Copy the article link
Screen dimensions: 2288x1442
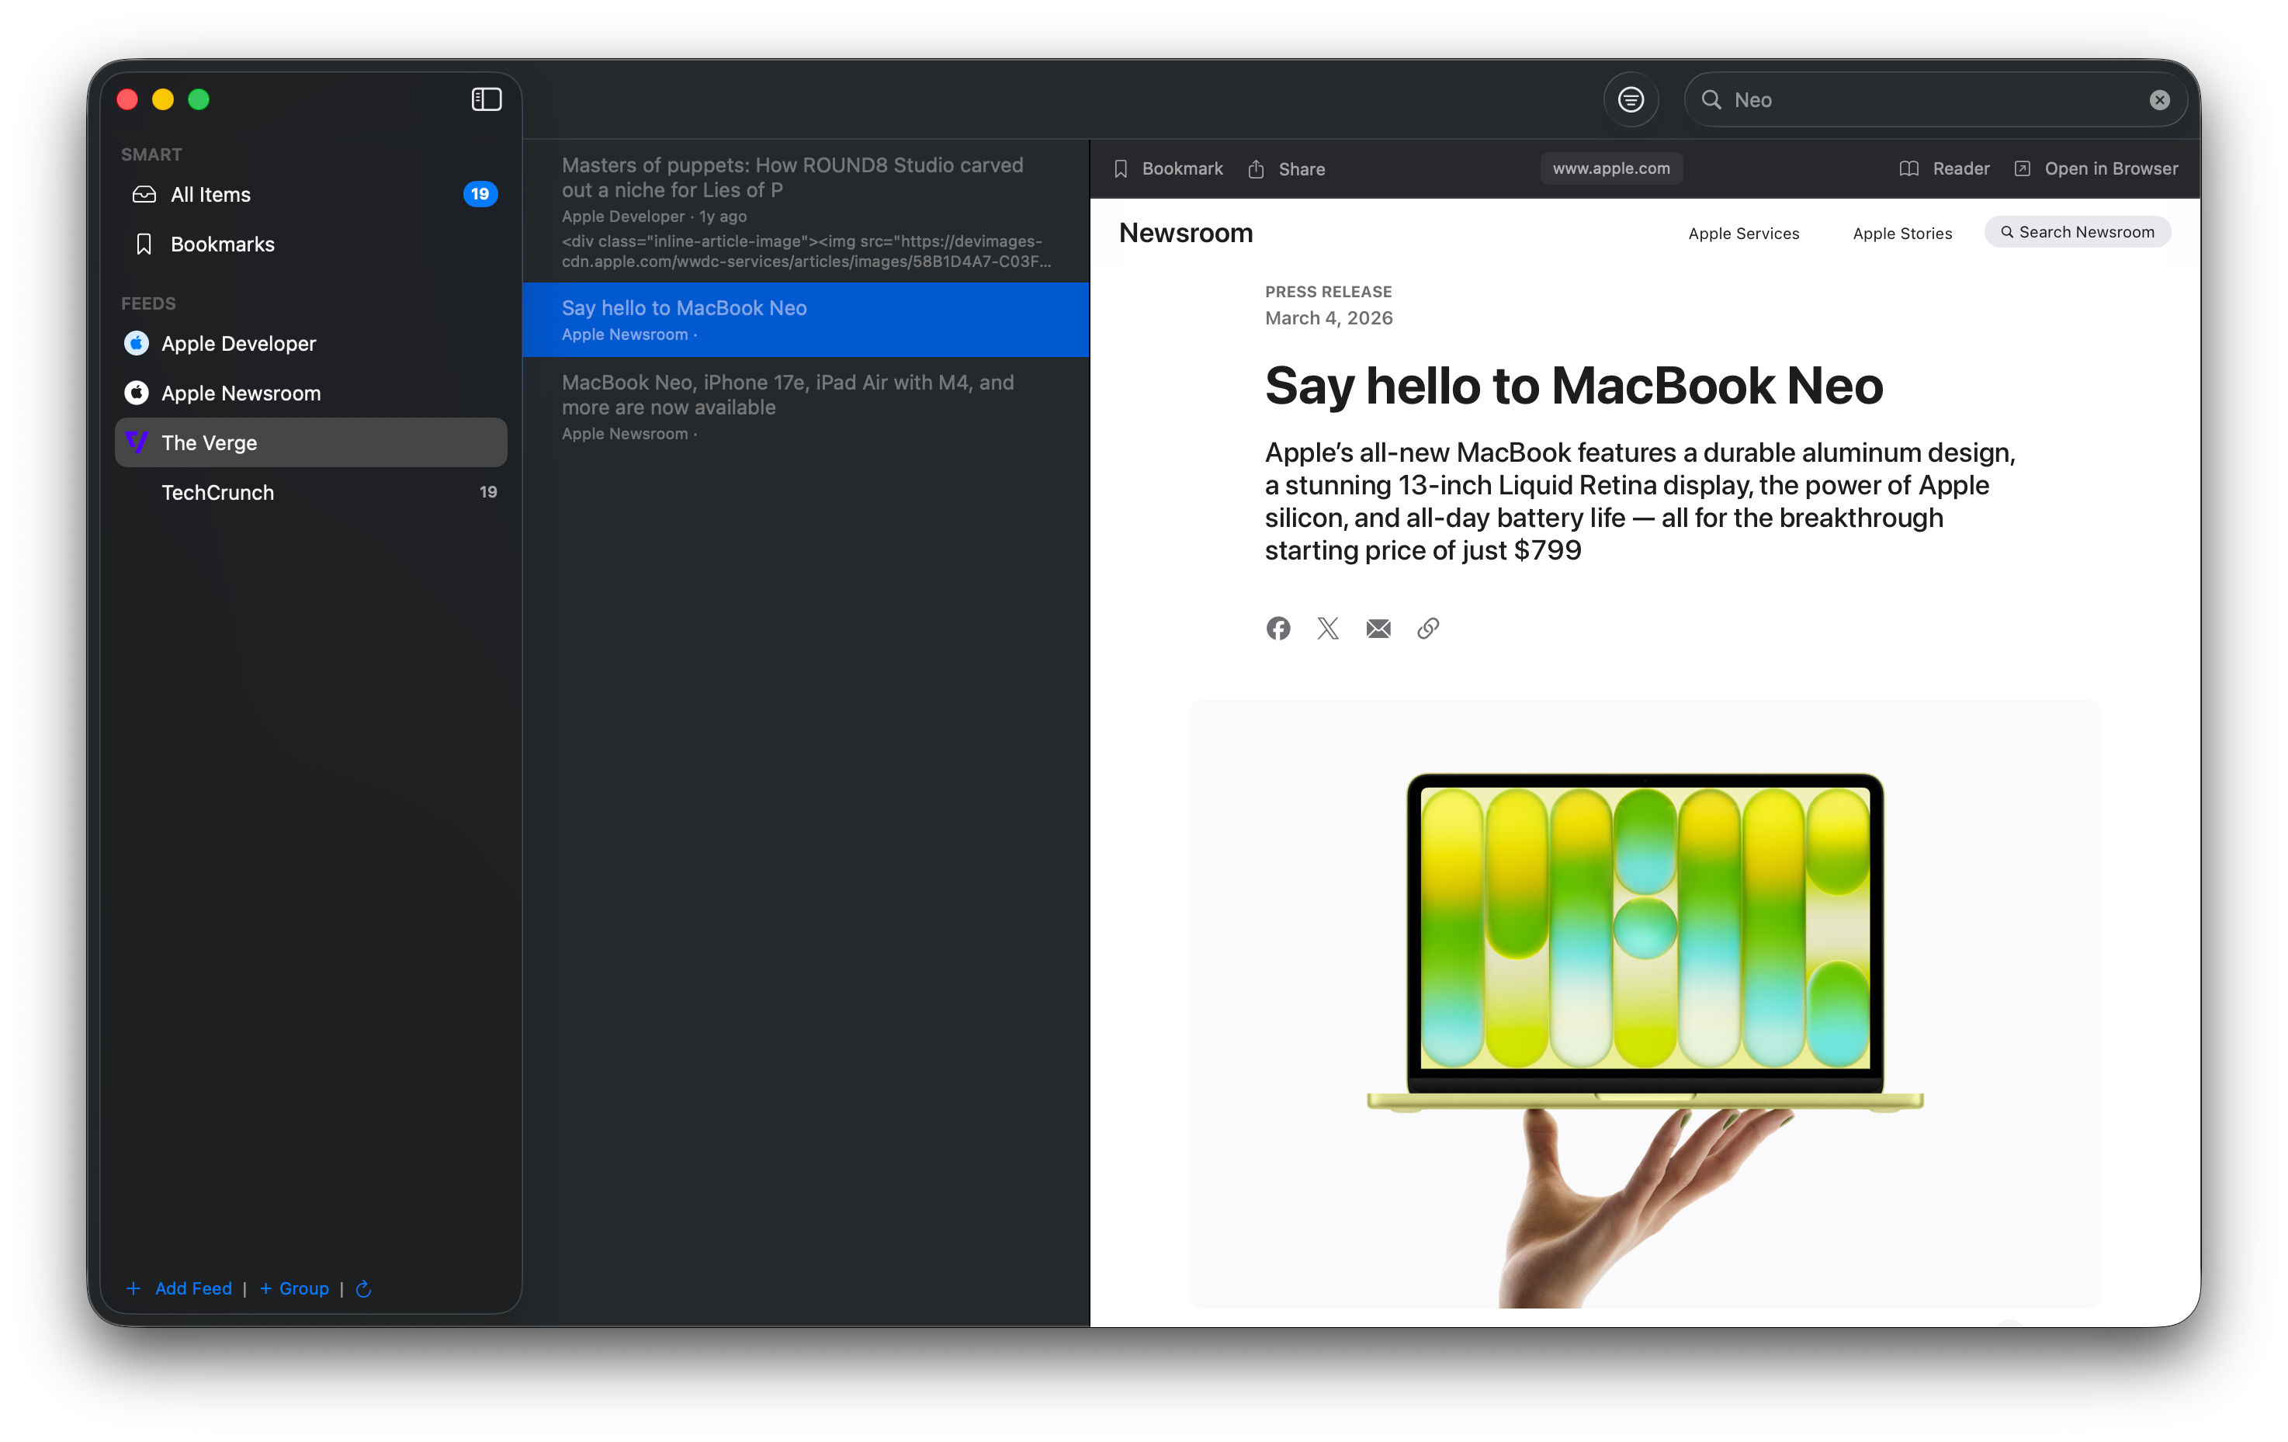pos(1429,628)
